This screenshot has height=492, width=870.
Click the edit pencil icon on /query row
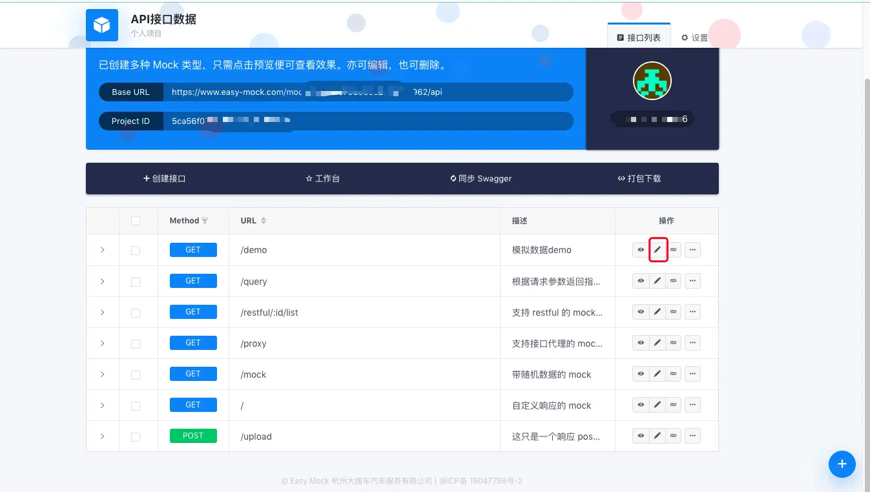tap(657, 280)
